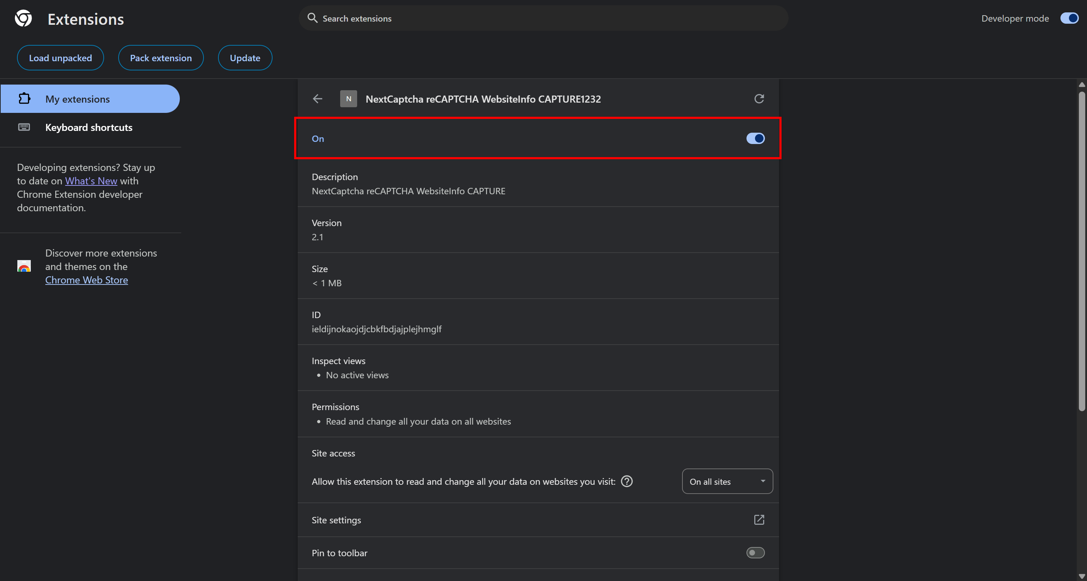Open the What's New link
The height and width of the screenshot is (581, 1087).
[x=91, y=181]
